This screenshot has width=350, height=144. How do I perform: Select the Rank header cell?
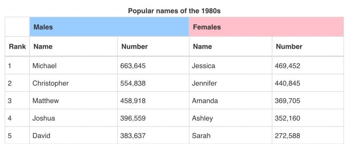(17, 46)
